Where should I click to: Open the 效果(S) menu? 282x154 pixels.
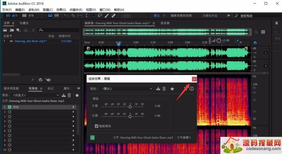coord(61,10)
